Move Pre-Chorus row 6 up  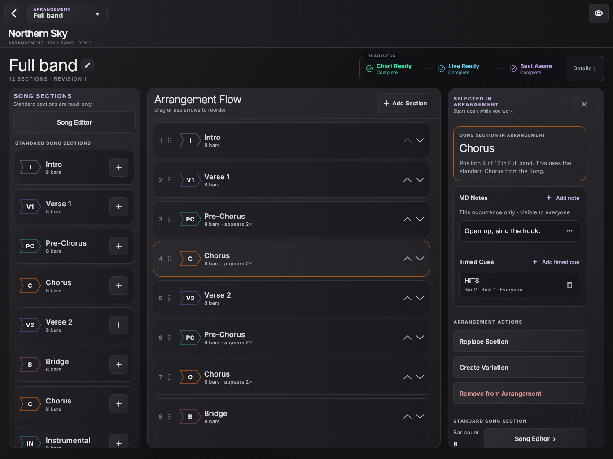[x=407, y=338]
